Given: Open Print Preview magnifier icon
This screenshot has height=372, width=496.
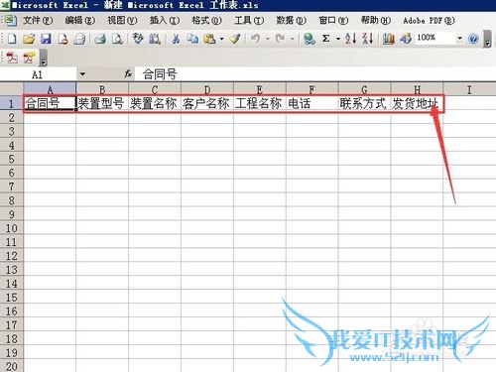Looking at the screenshot, I should pos(117,39).
